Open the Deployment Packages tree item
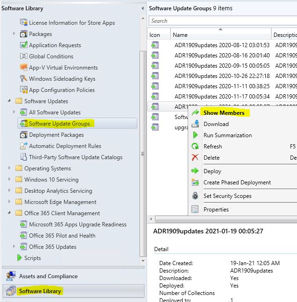297x302 pixels. (x=57, y=135)
